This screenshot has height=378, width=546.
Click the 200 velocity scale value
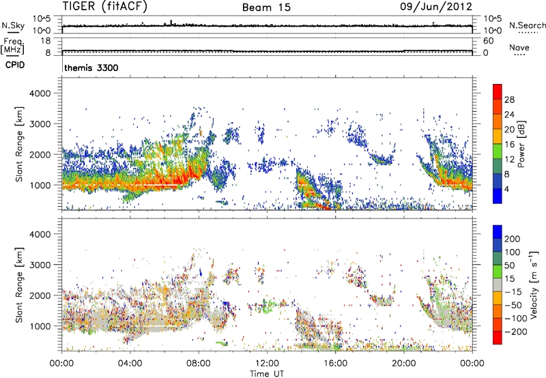(x=513, y=239)
